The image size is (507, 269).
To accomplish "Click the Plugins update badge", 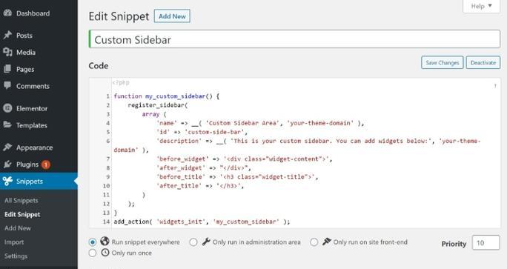I will point(46,165).
